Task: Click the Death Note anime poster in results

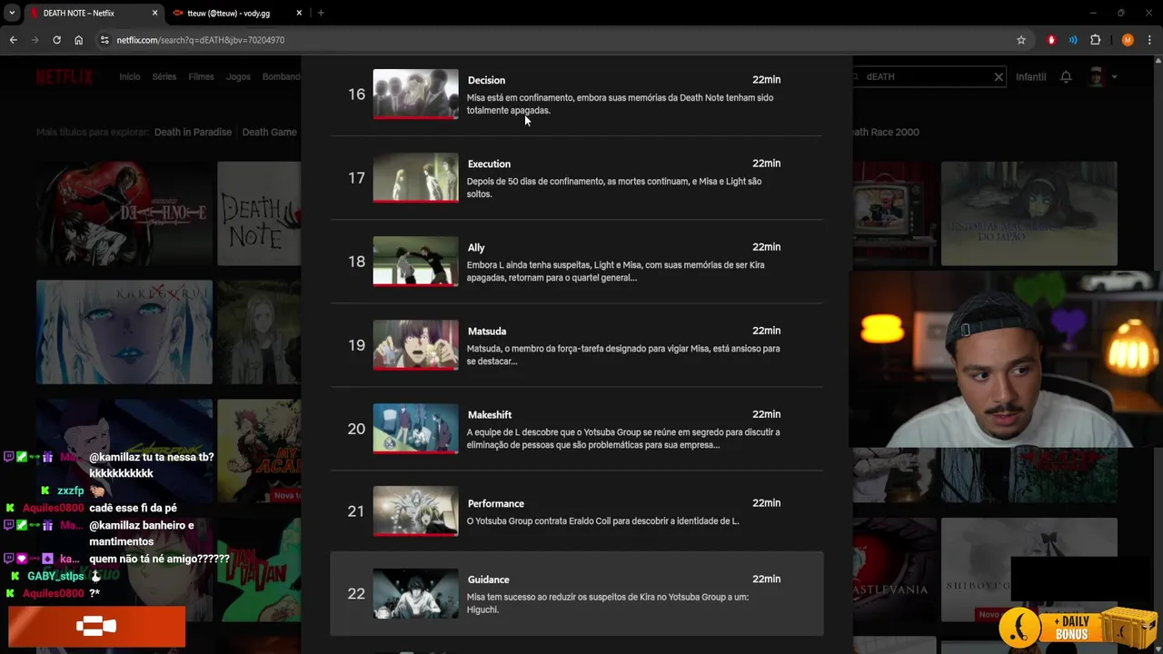Action: (124, 213)
